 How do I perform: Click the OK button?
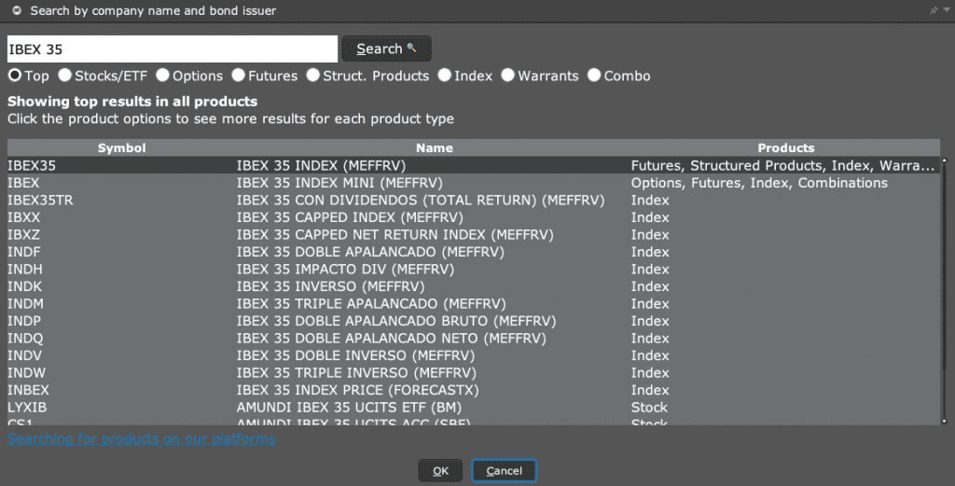440,471
